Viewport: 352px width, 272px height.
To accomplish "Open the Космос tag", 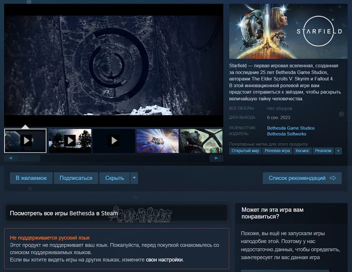I will pos(302,151).
